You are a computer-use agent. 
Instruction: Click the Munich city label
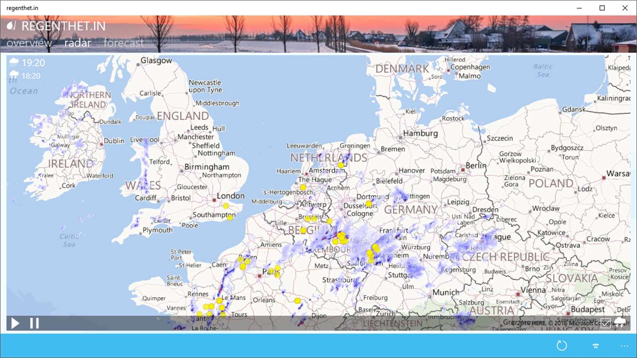(x=446, y=292)
